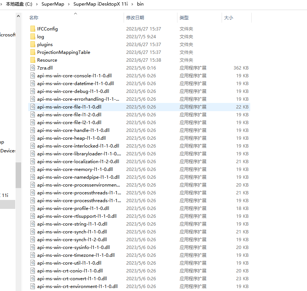The image size is (307, 291).
Task: Click the api-ms-win-core-processenvironment file icon
Action: 33,185
